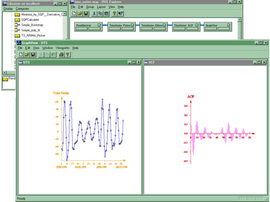This screenshot has height=202, width=270.
Task: Select TS_ARIMA_Picker module in Librarian list
Action: (34, 35)
